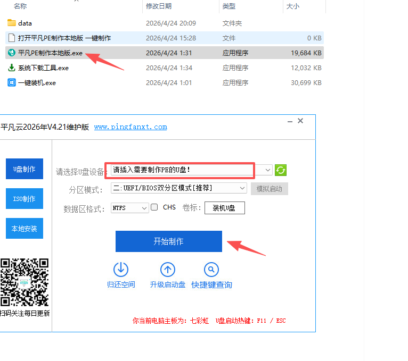Open the www.pingfanxt.com link
Screen dimensions: 408x361
click(x=130, y=127)
